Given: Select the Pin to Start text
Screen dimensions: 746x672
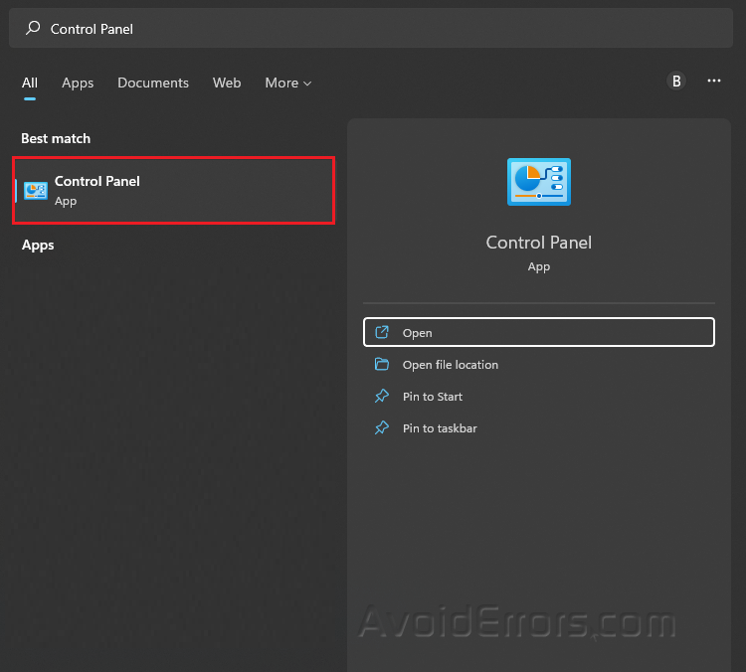Looking at the screenshot, I should coord(433,397).
